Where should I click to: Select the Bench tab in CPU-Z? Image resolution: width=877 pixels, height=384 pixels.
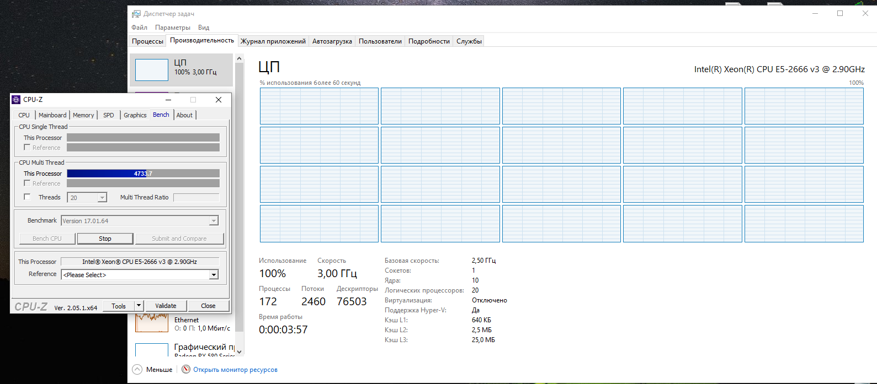point(161,115)
